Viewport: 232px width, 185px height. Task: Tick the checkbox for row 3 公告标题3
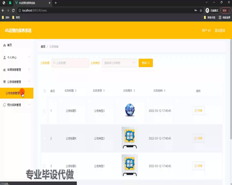45,166
